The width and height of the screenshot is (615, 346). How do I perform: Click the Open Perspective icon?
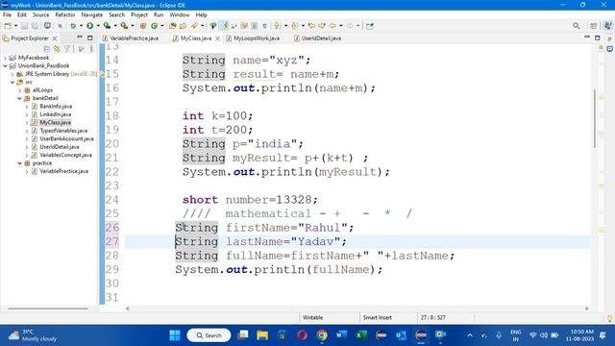[x=594, y=26]
